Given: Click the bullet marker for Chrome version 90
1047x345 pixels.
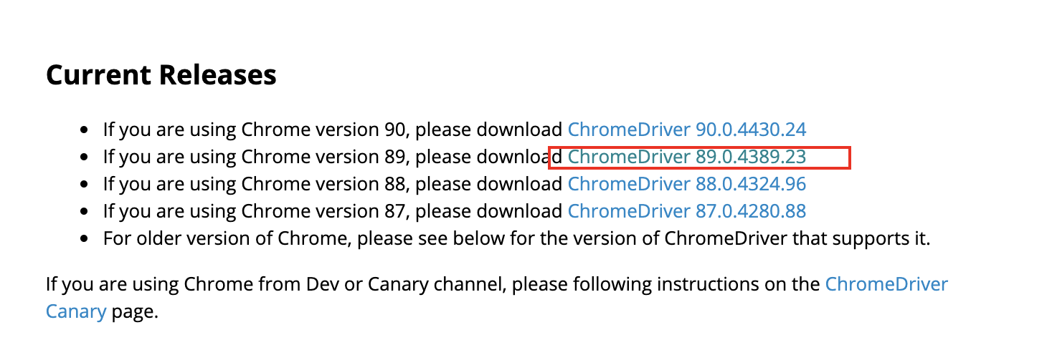Looking at the screenshot, I should [85, 130].
